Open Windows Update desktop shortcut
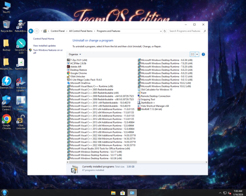The width and height of the screenshot is (246, 196). tap(21, 84)
